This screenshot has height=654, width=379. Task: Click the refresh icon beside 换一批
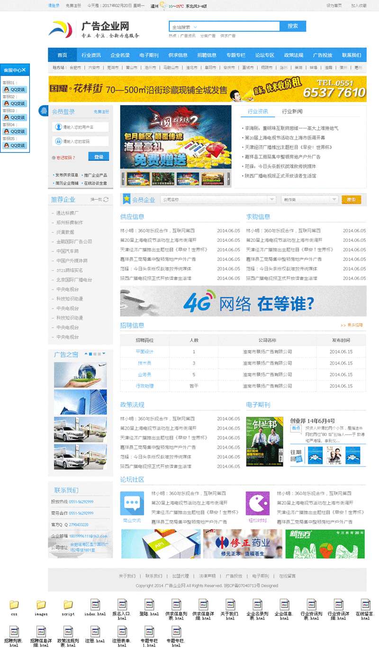point(106,200)
